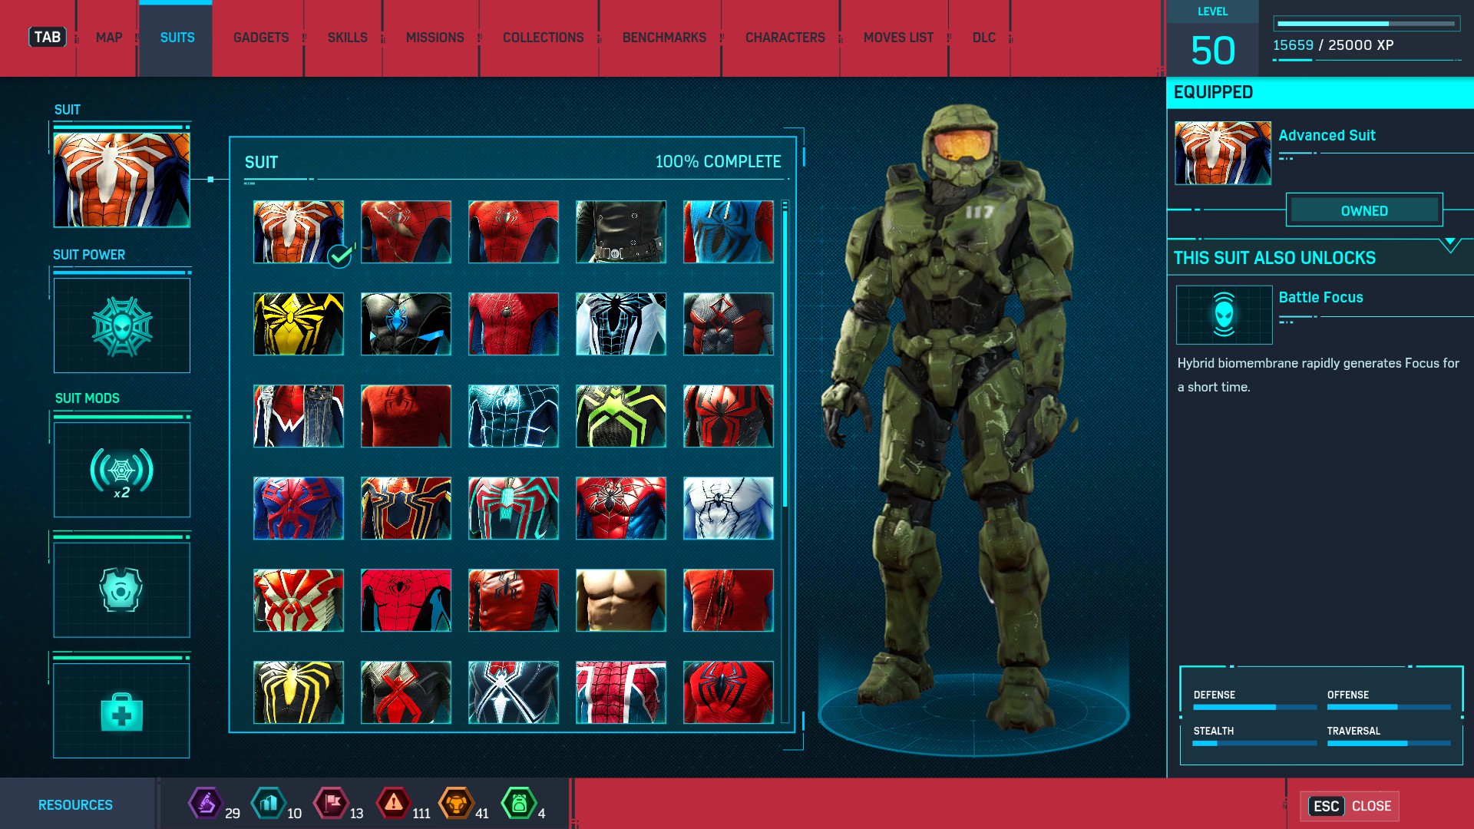The width and height of the screenshot is (1474, 829).
Task: Click the green backpack token resource icon
Action: coord(519,804)
